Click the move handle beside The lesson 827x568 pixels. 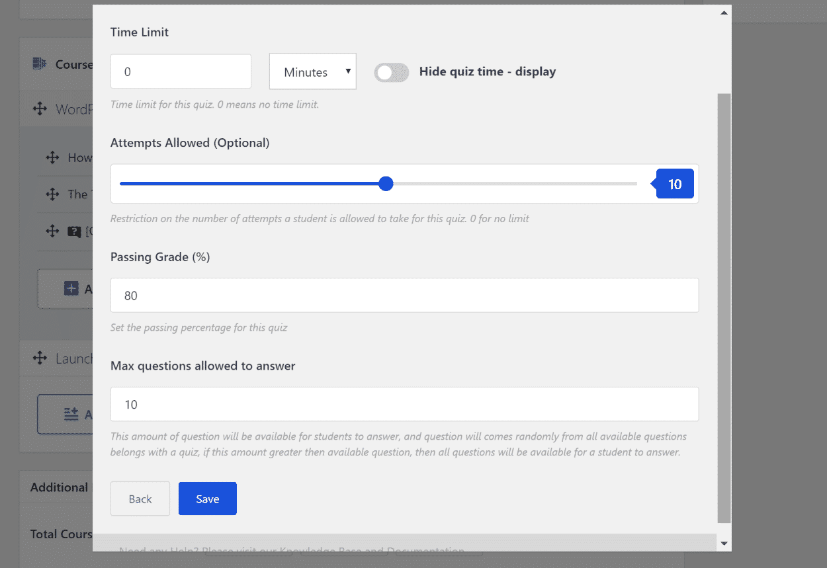[52, 194]
